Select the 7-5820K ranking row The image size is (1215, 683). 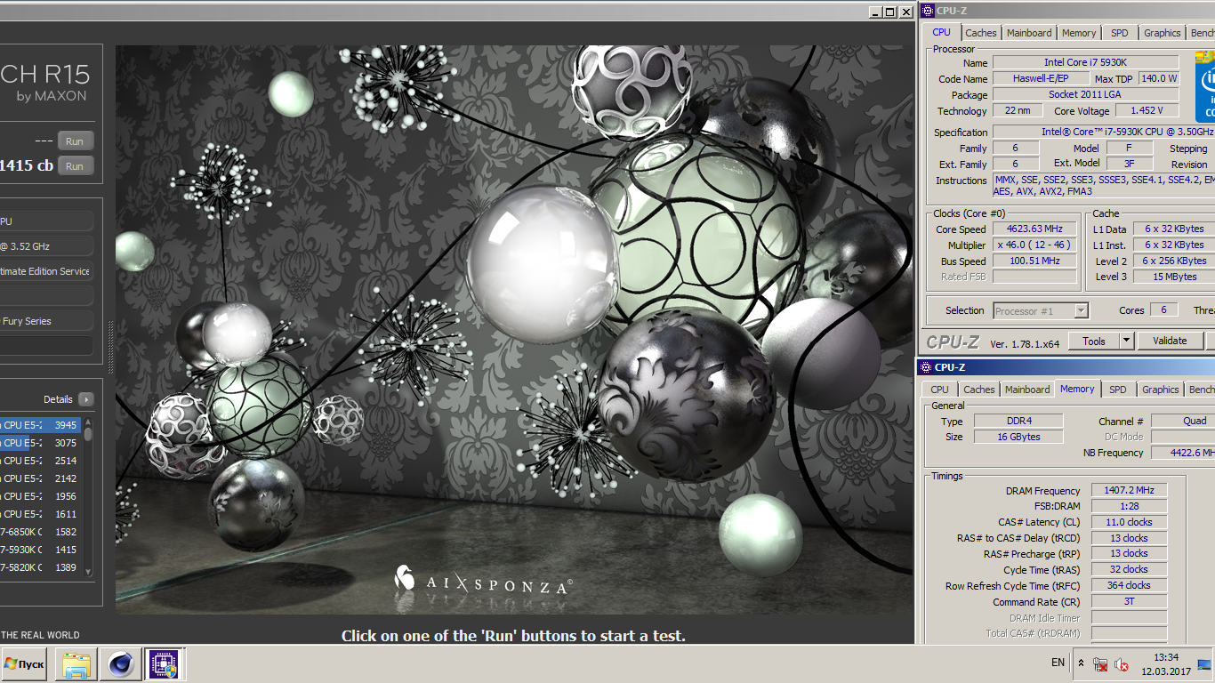(41, 567)
